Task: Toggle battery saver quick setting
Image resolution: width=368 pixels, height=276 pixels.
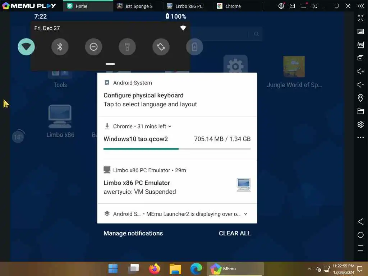Action: pos(194,47)
